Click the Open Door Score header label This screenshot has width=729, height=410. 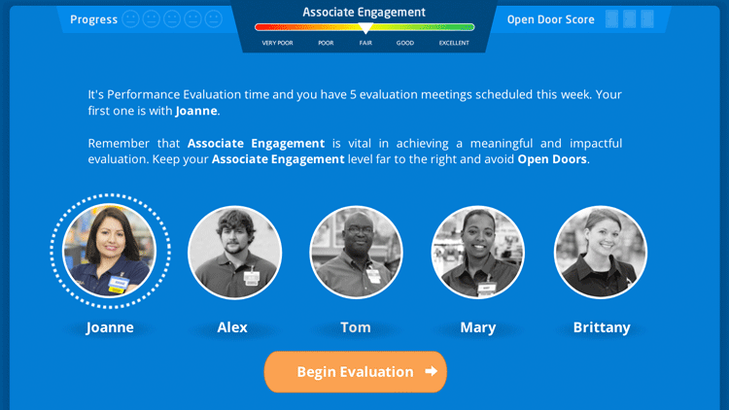(550, 19)
